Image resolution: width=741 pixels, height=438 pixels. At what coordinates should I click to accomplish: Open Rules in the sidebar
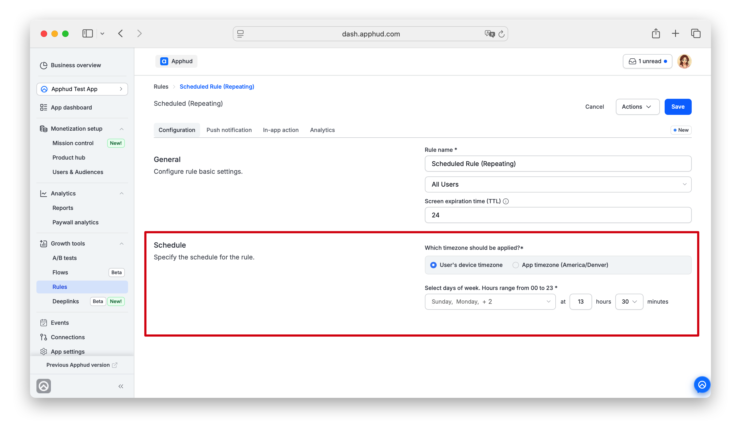[x=82, y=286]
